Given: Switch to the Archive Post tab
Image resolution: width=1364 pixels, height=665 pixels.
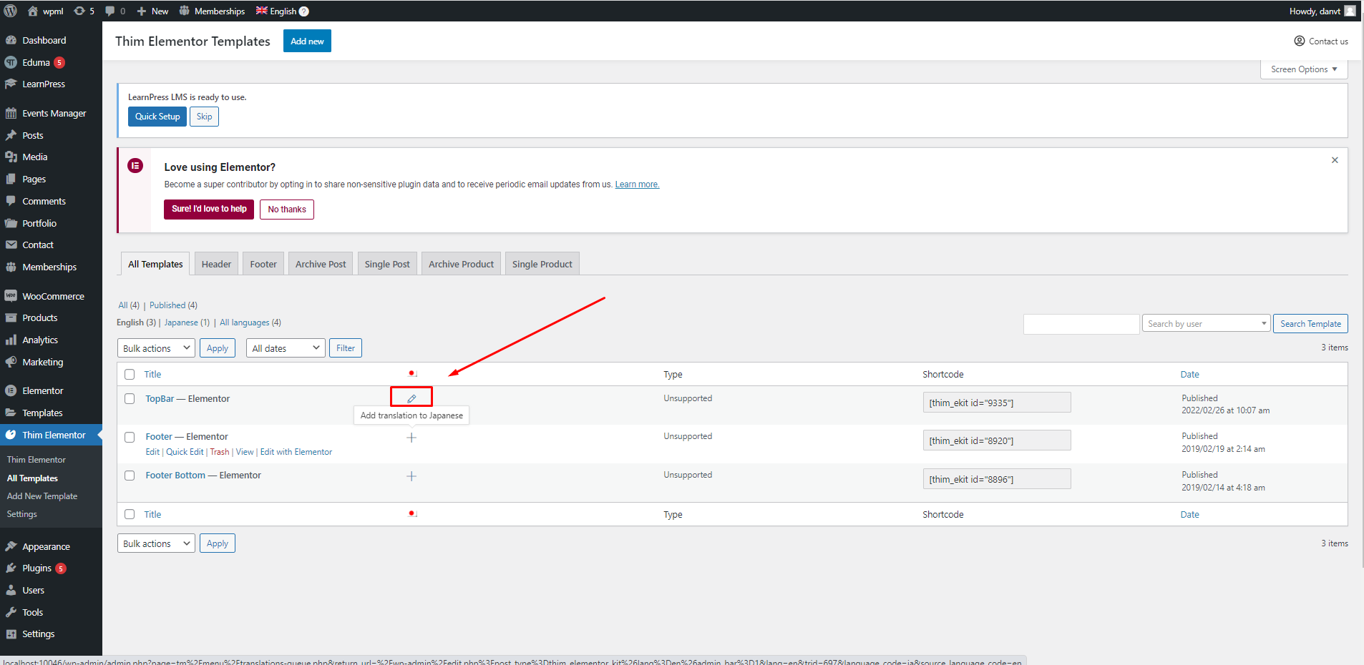Looking at the screenshot, I should [x=321, y=264].
